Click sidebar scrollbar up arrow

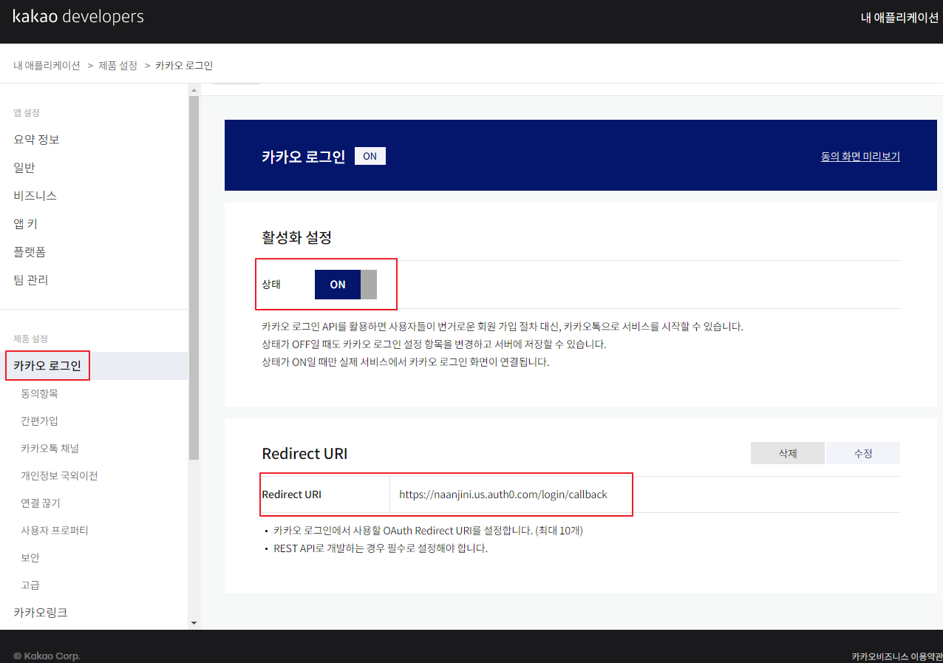point(194,90)
